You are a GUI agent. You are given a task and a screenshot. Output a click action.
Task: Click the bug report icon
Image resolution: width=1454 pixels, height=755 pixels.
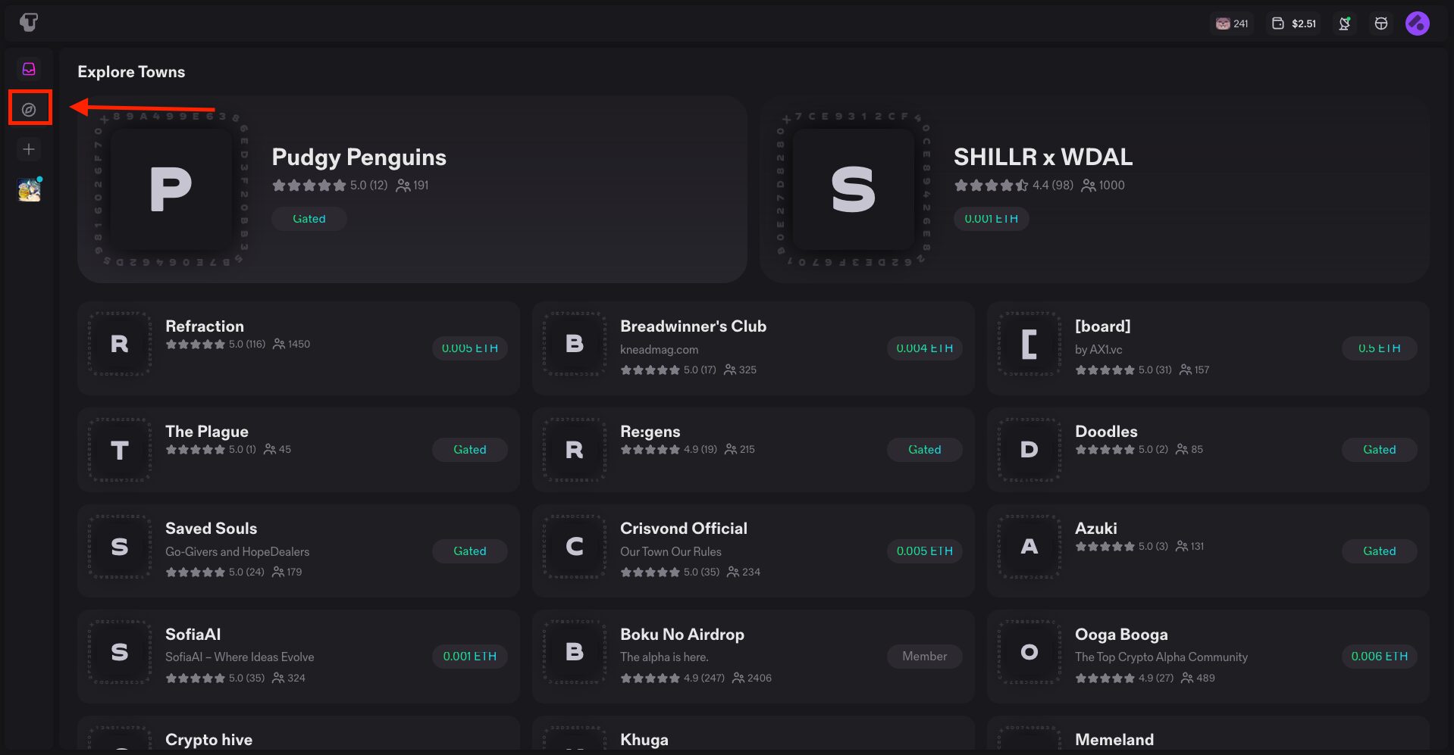pyautogui.click(x=1381, y=23)
